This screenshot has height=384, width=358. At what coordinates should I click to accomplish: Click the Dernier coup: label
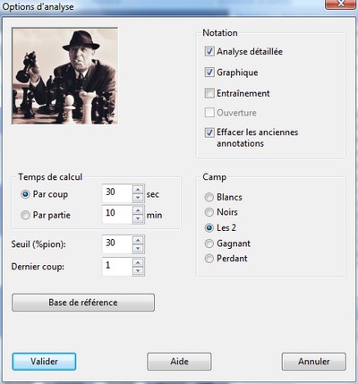click(x=38, y=267)
